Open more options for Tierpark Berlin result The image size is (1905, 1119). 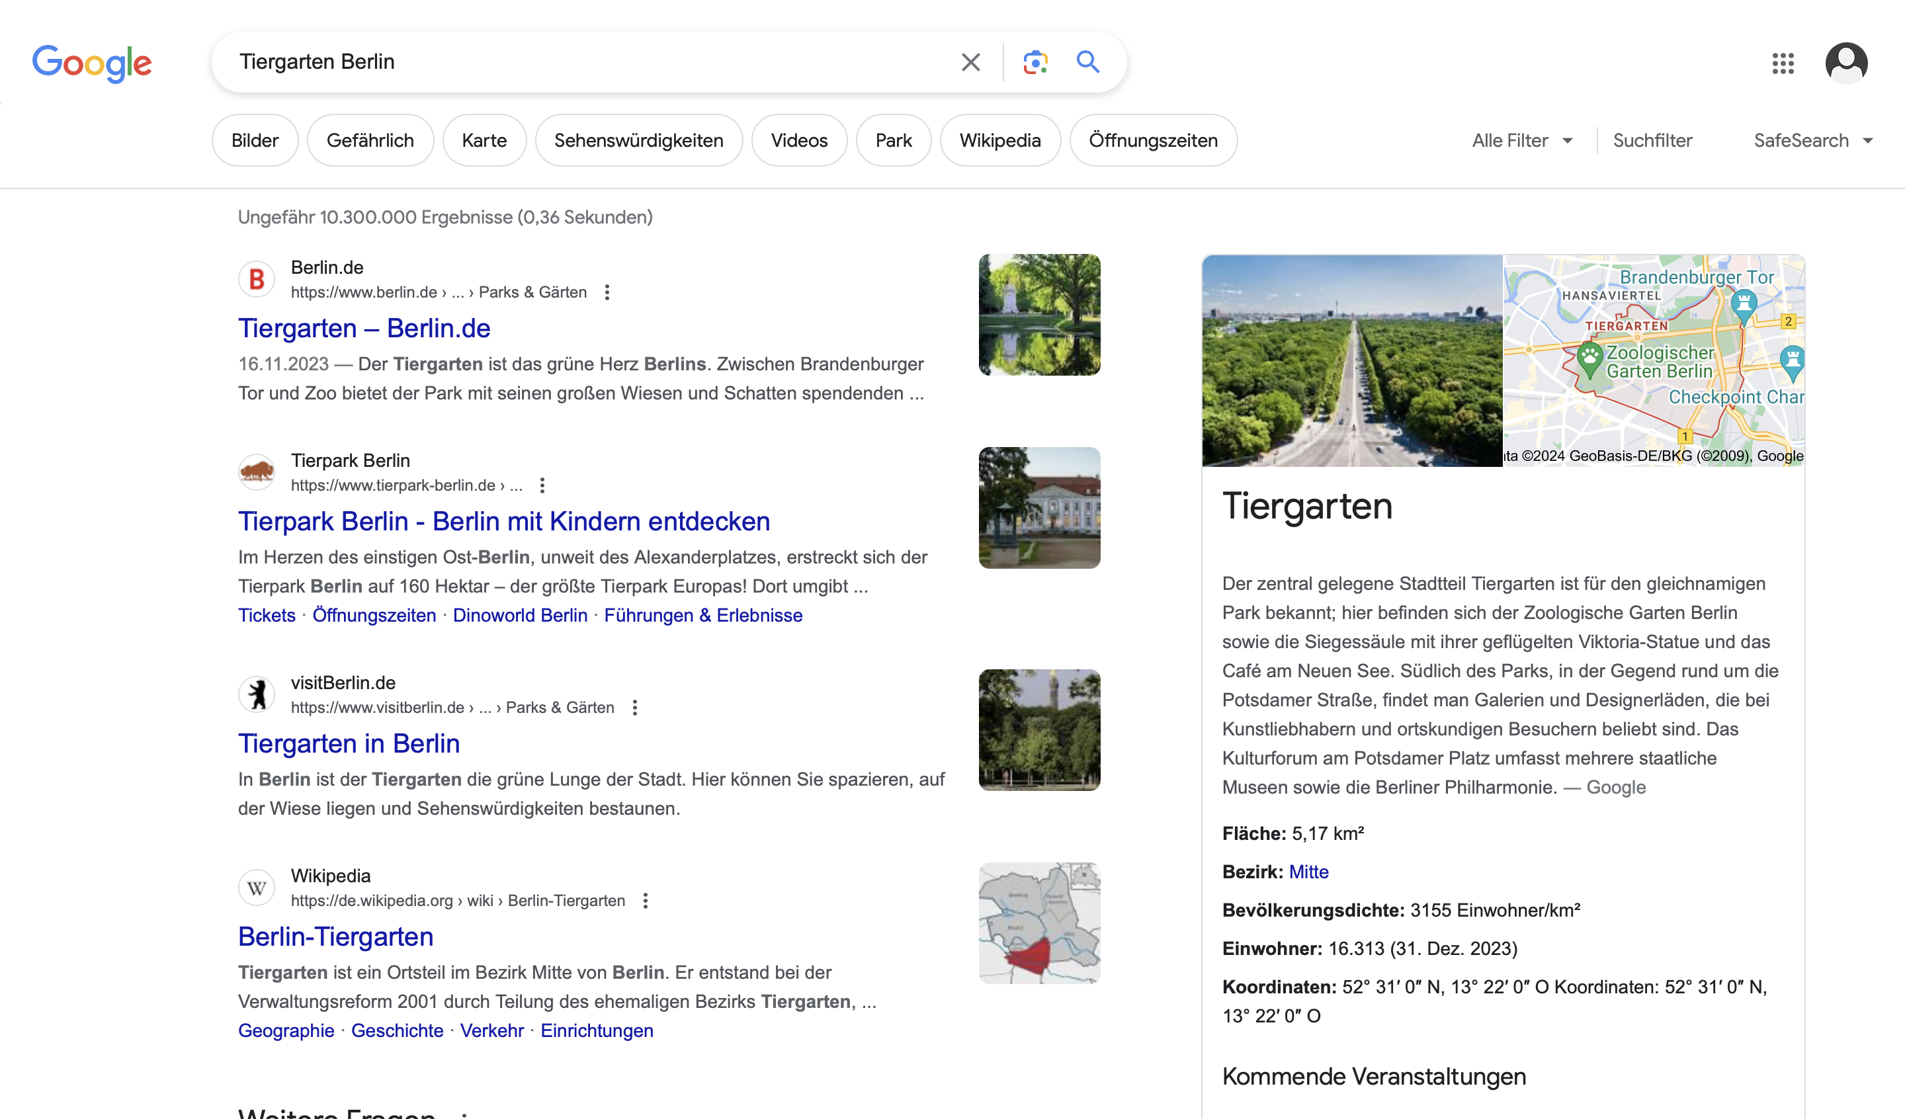click(542, 485)
